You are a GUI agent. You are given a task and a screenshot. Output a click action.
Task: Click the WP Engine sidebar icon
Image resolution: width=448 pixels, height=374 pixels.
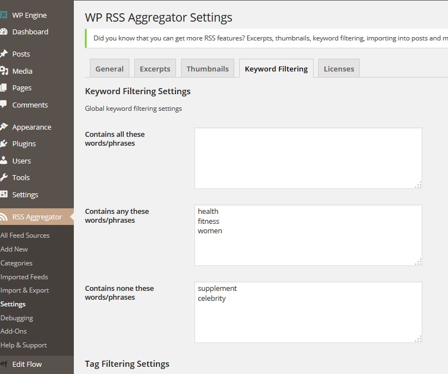(3, 15)
